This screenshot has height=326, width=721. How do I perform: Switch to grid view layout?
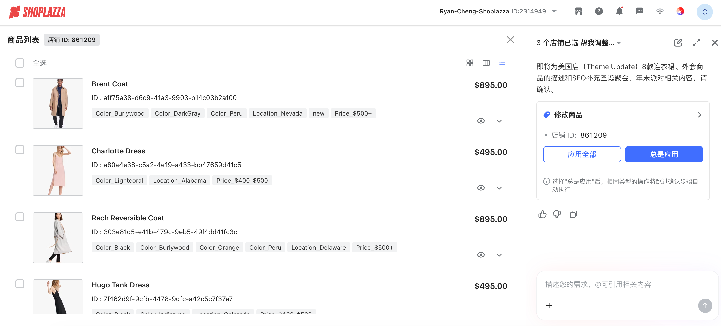470,63
